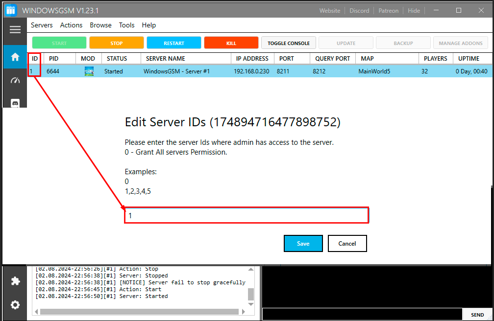Click the MOD column header
This screenshot has height=321, width=494.
tap(88, 59)
